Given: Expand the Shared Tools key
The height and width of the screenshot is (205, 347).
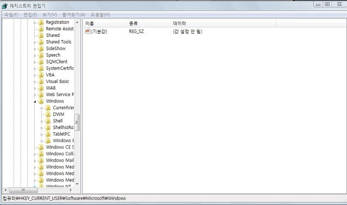Looking at the screenshot, I should 35,42.
